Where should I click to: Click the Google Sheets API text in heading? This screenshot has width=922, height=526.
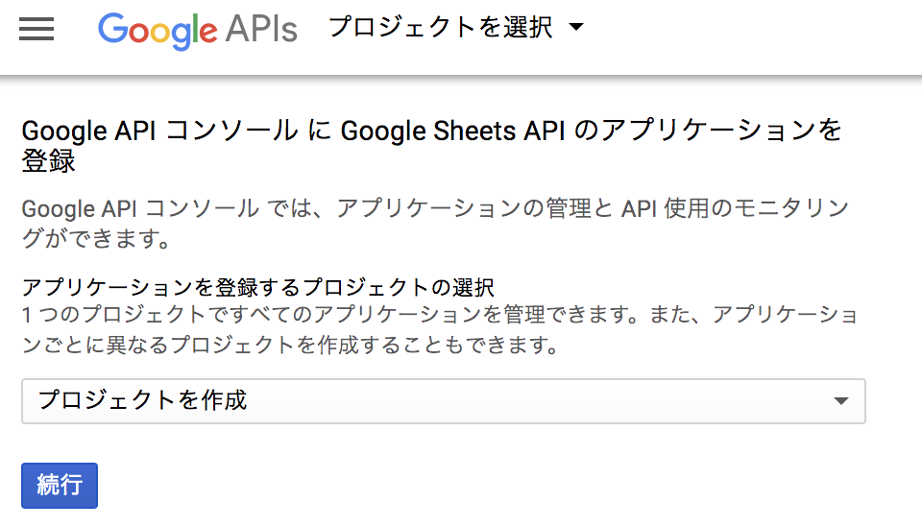point(452,131)
